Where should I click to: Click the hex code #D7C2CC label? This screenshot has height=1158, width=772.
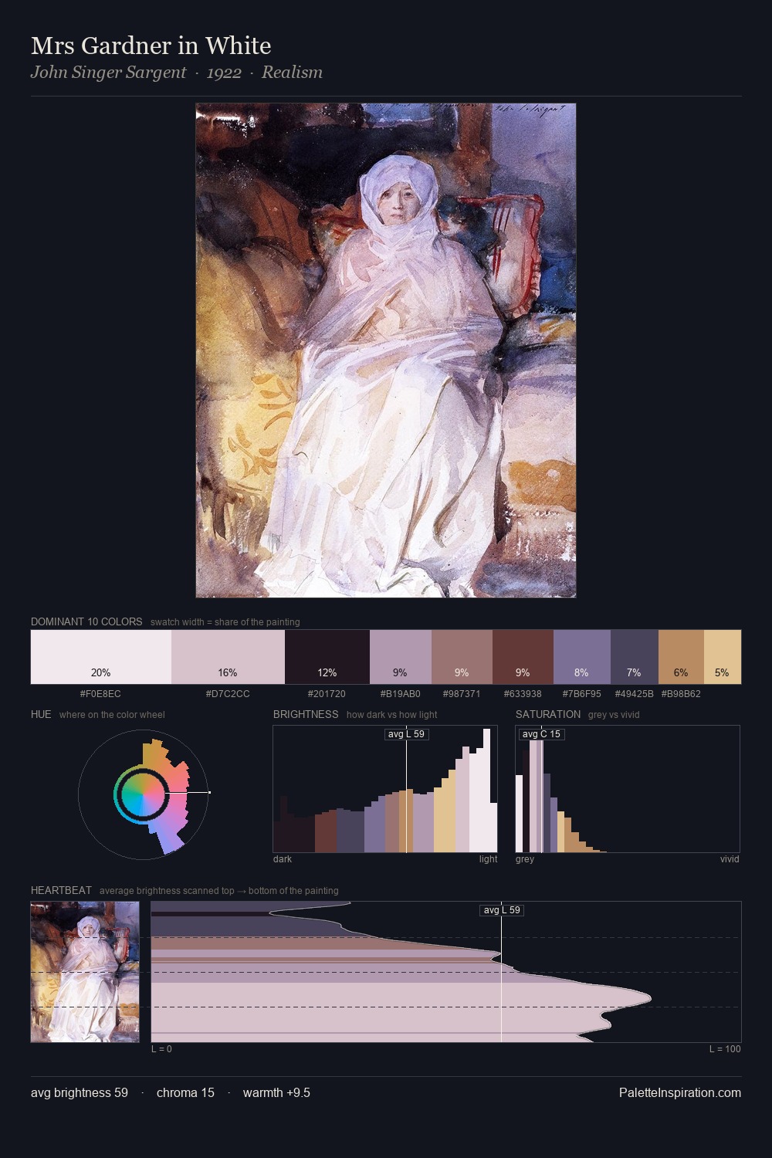pyautogui.click(x=228, y=694)
